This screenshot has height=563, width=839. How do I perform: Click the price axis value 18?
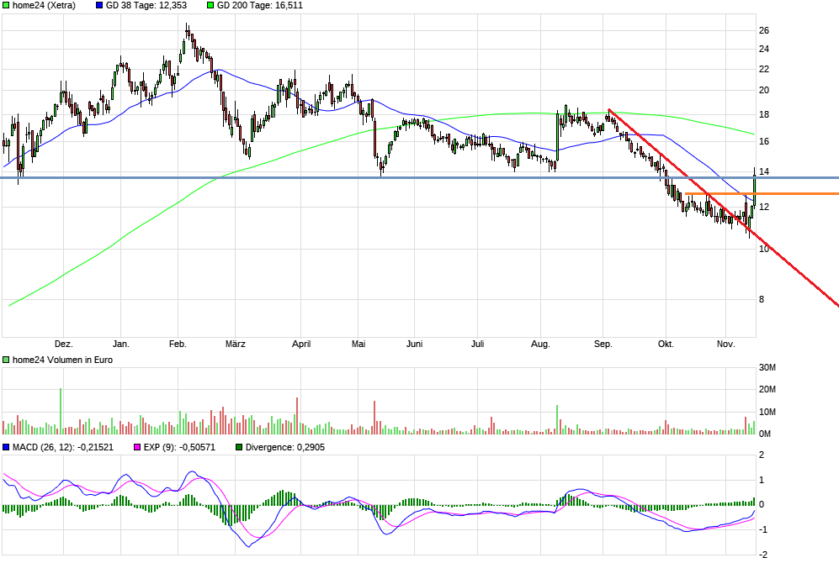coord(764,115)
